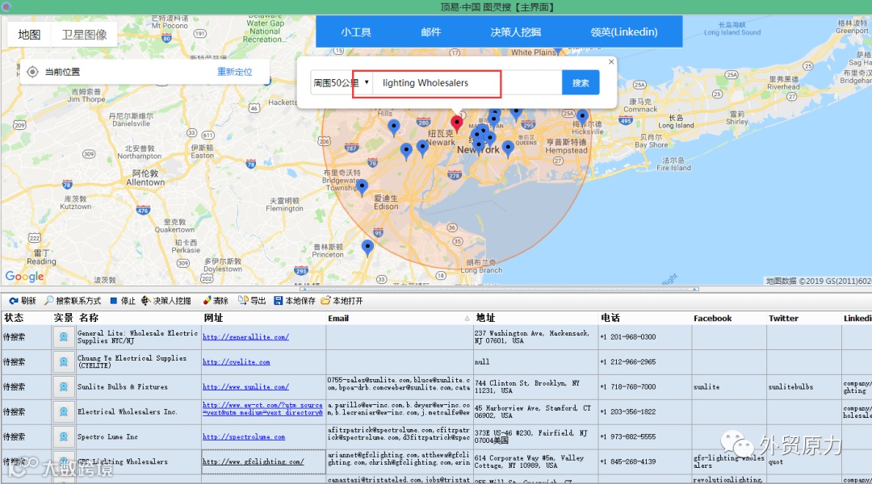Image resolution: width=872 pixels, height=484 pixels.
Task: Click the 停止 stop button
Action: click(122, 301)
